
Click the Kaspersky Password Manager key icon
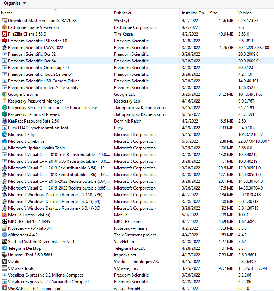point(5,101)
